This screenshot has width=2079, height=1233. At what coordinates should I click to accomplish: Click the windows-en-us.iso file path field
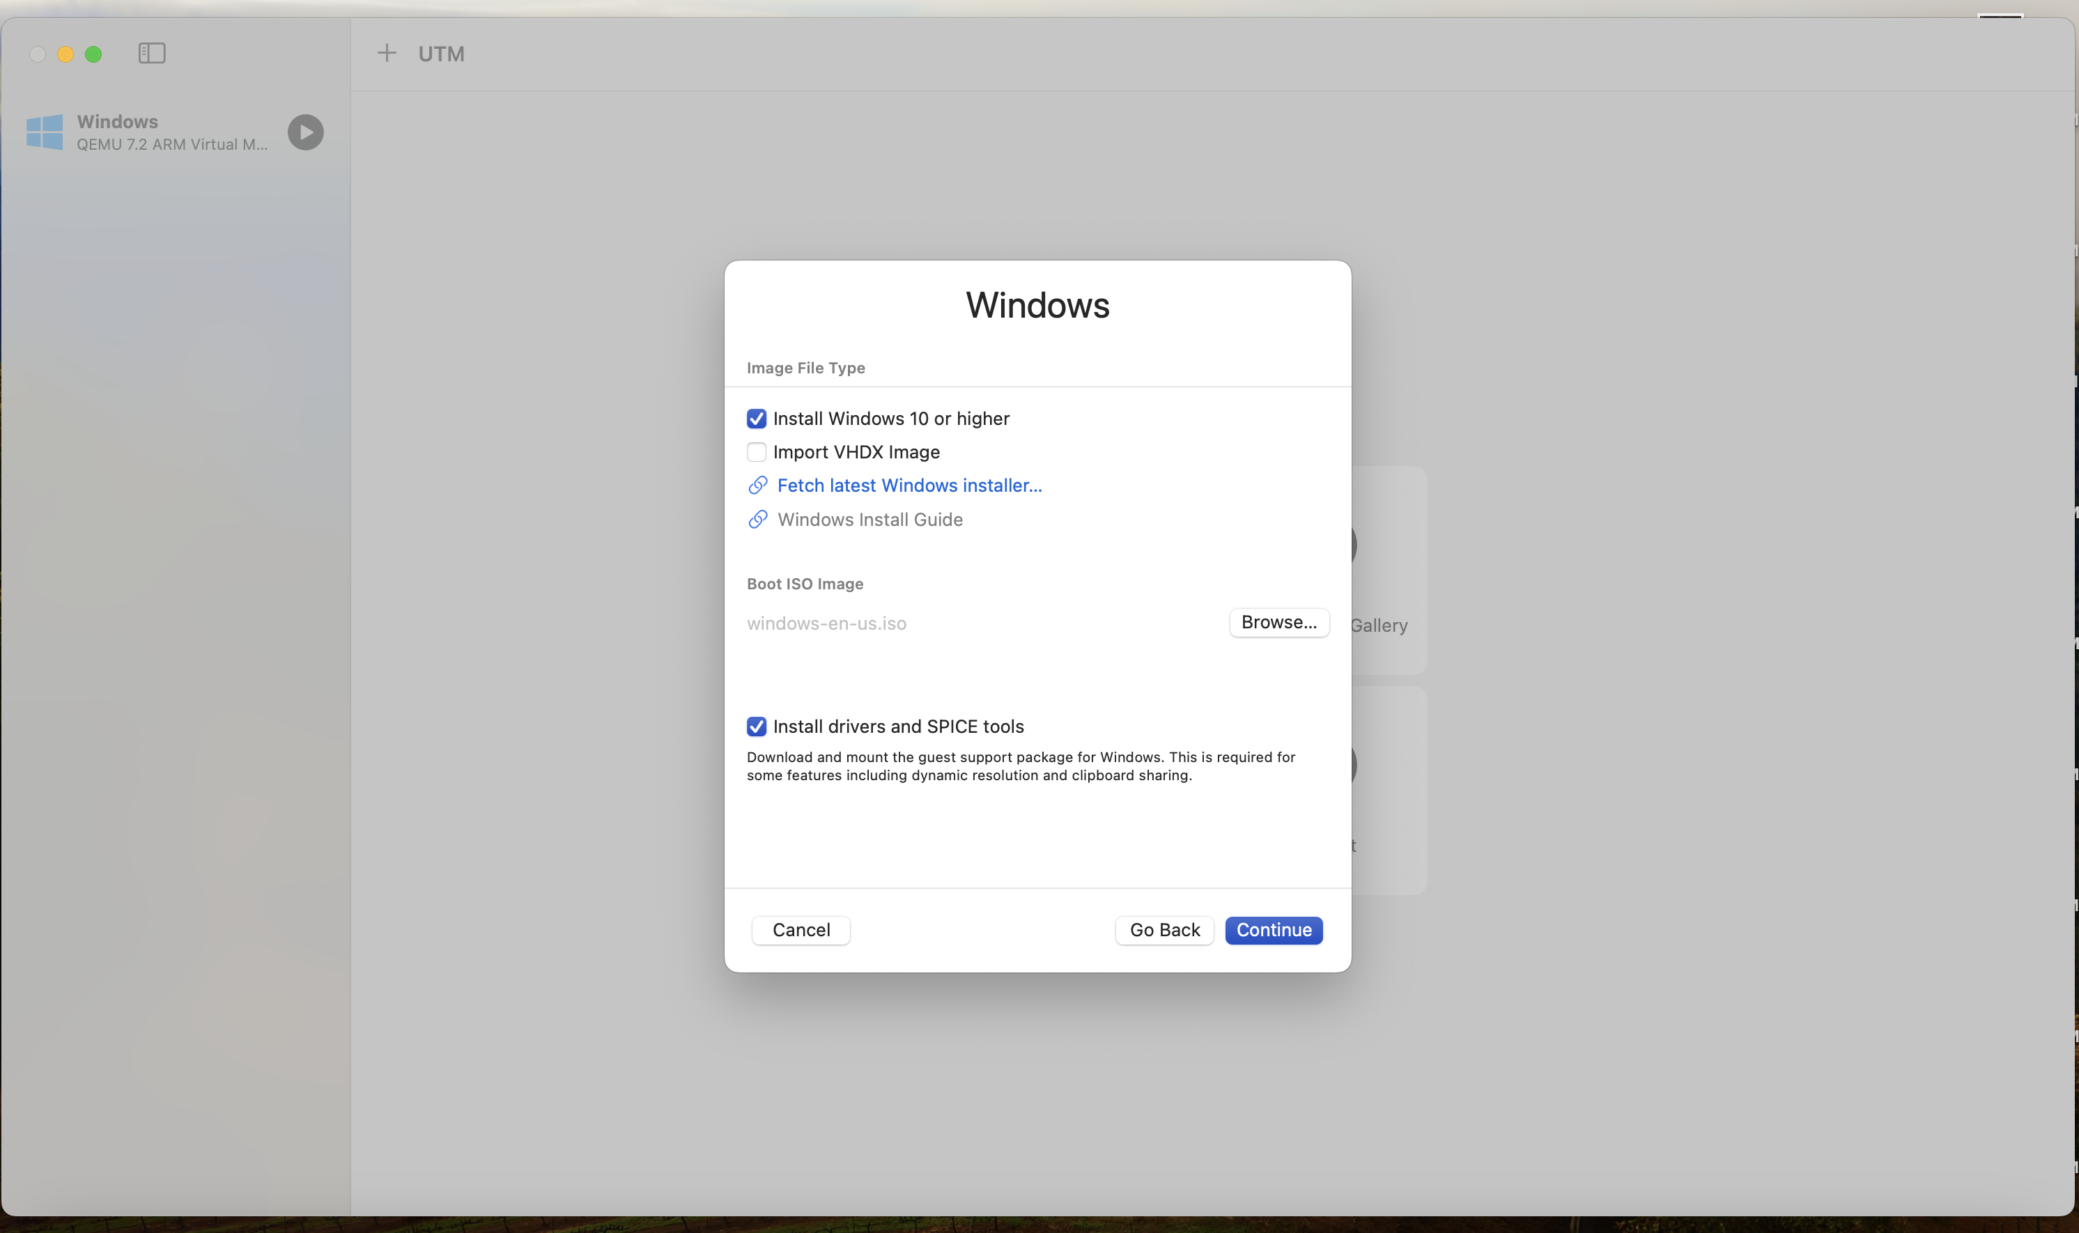point(826,623)
